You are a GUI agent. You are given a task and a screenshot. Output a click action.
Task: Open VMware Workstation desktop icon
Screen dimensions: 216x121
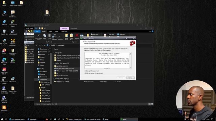13,42
